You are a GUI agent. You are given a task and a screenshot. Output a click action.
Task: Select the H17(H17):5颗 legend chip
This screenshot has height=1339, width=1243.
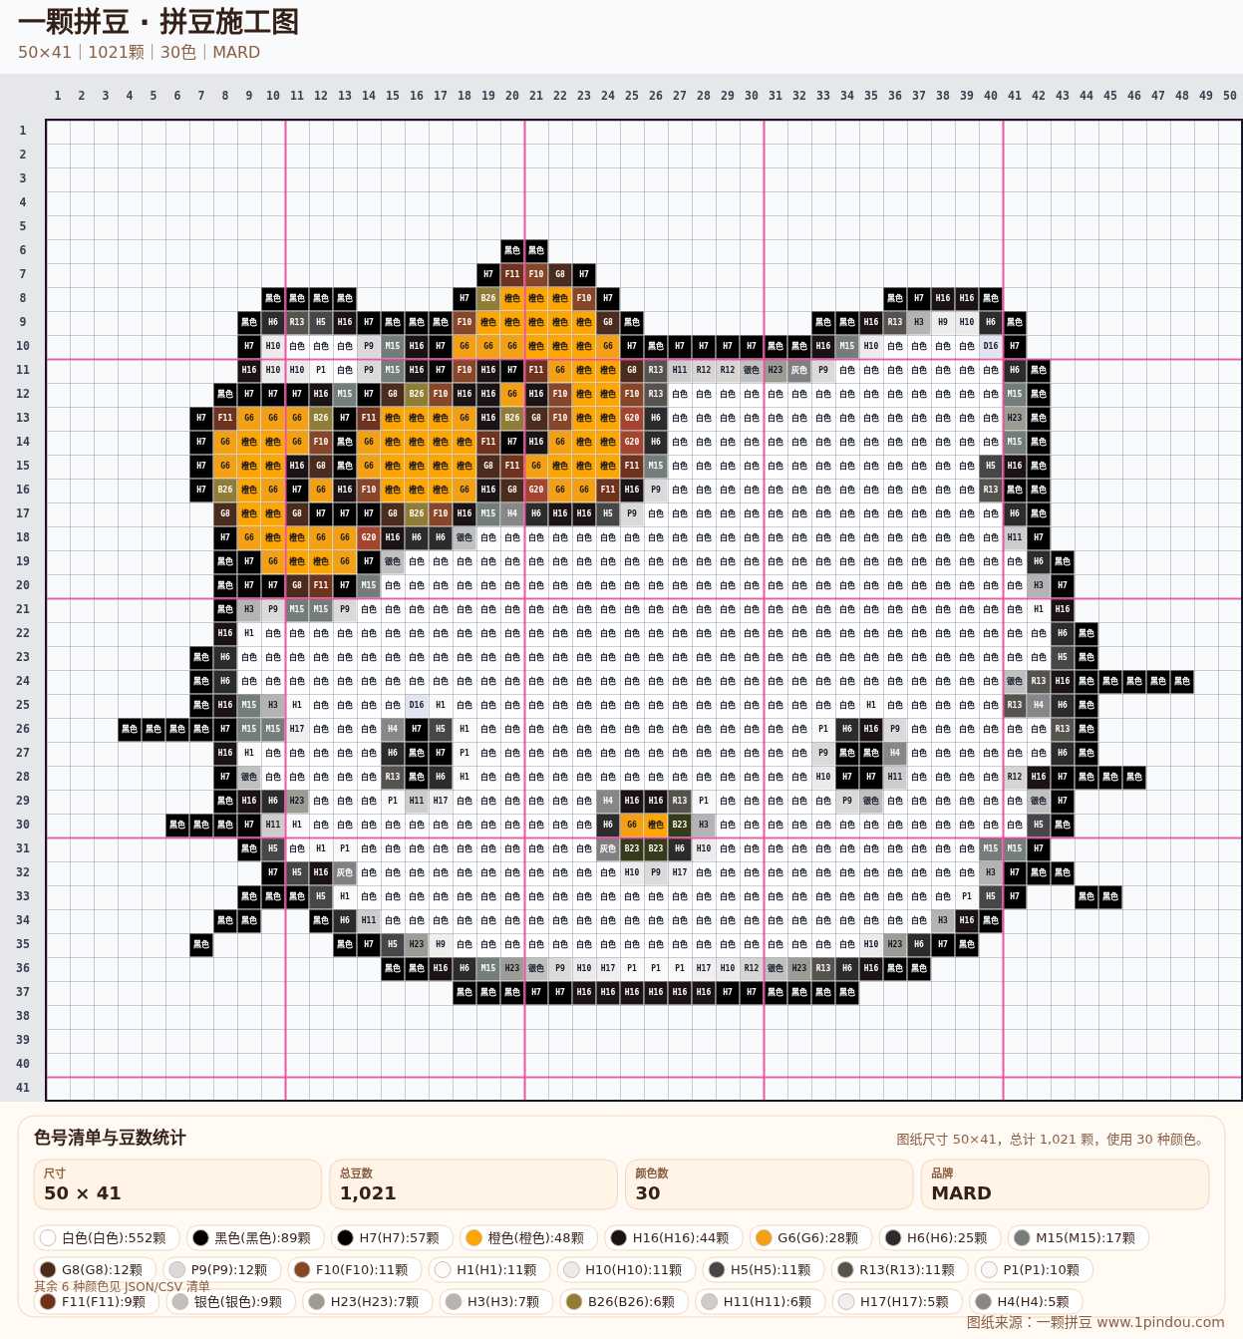pyautogui.click(x=897, y=1301)
